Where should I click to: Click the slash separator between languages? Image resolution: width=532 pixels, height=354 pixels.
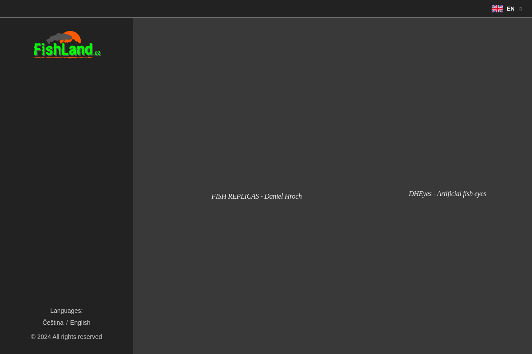pos(67,323)
